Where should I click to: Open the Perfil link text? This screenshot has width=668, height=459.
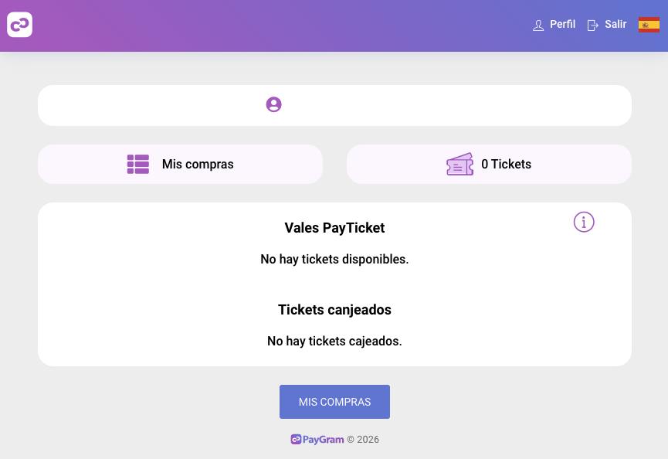562,25
